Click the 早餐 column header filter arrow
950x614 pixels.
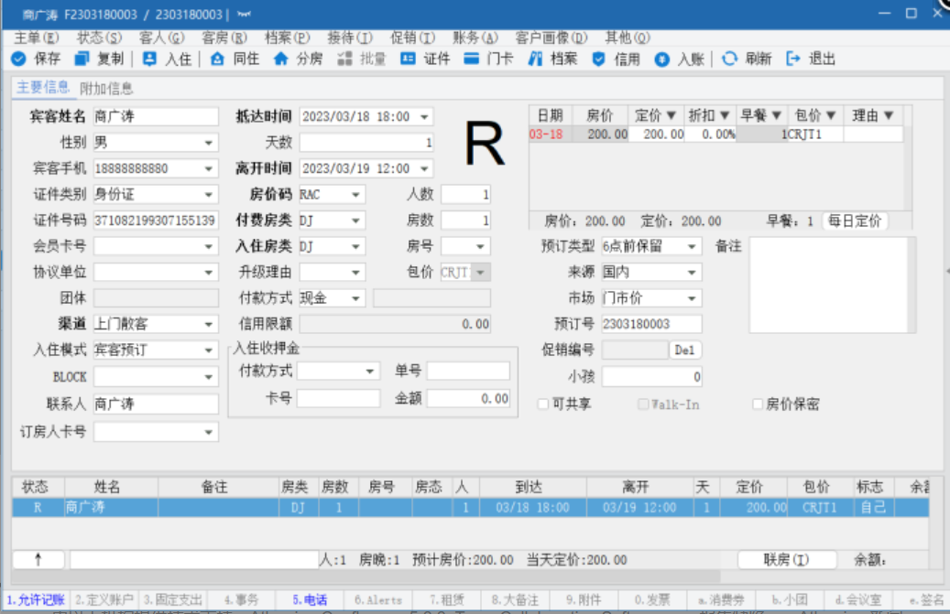point(777,115)
